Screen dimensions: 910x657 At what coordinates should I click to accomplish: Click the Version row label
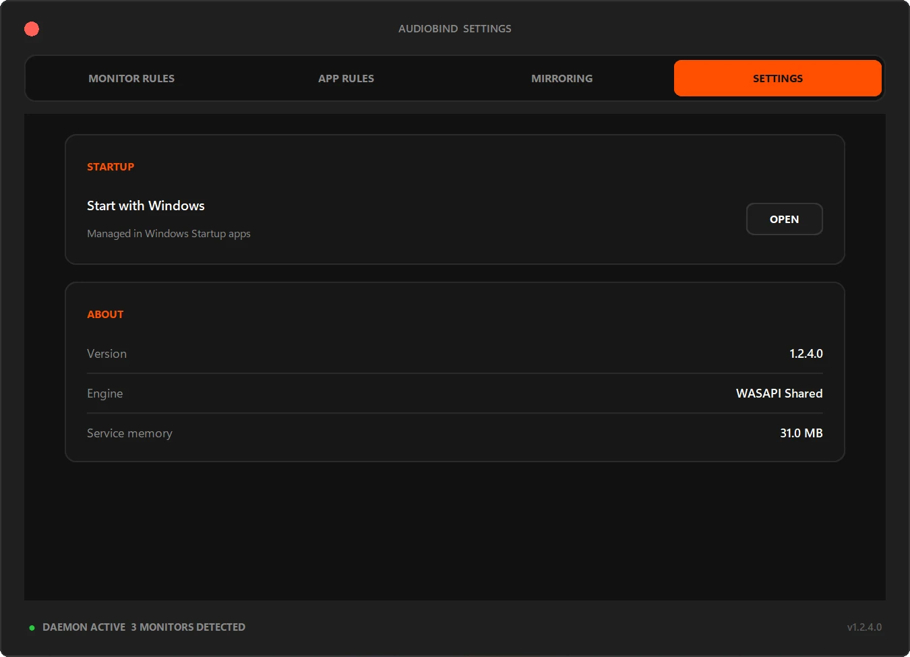coord(107,354)
